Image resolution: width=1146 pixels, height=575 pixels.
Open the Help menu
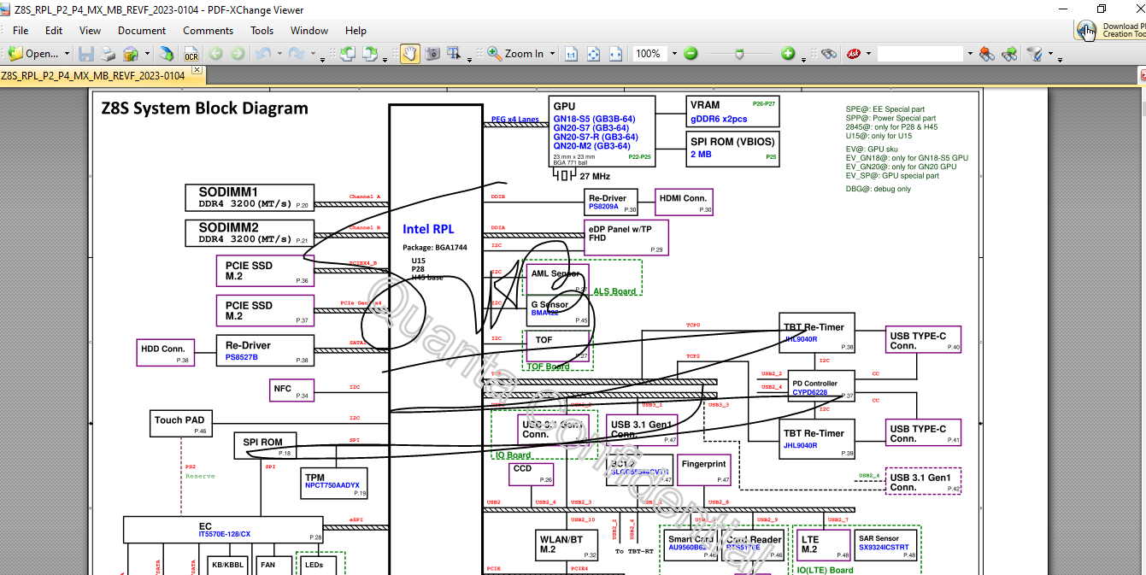(356, 31)
